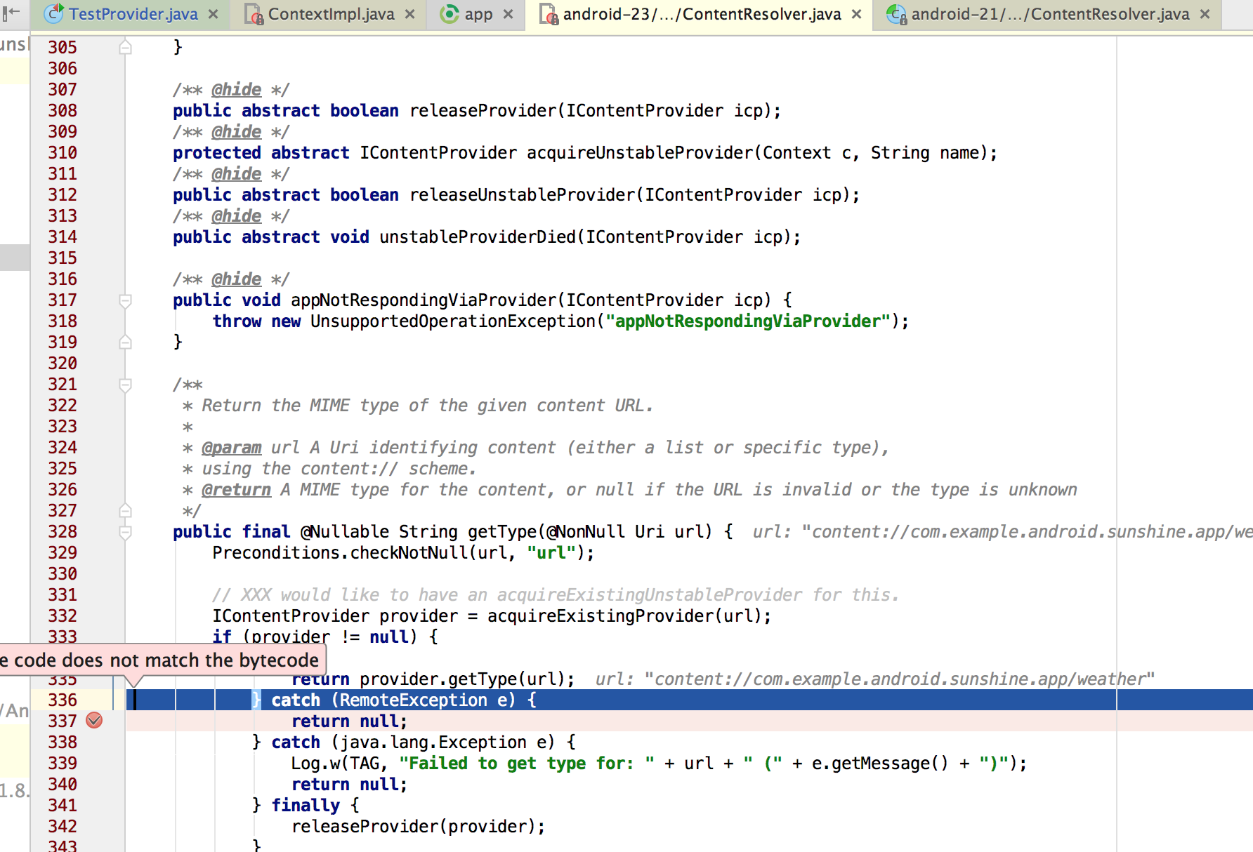Switch to the TestProvider.java tab
This screenshot has height=852, width=1253.
133,14
